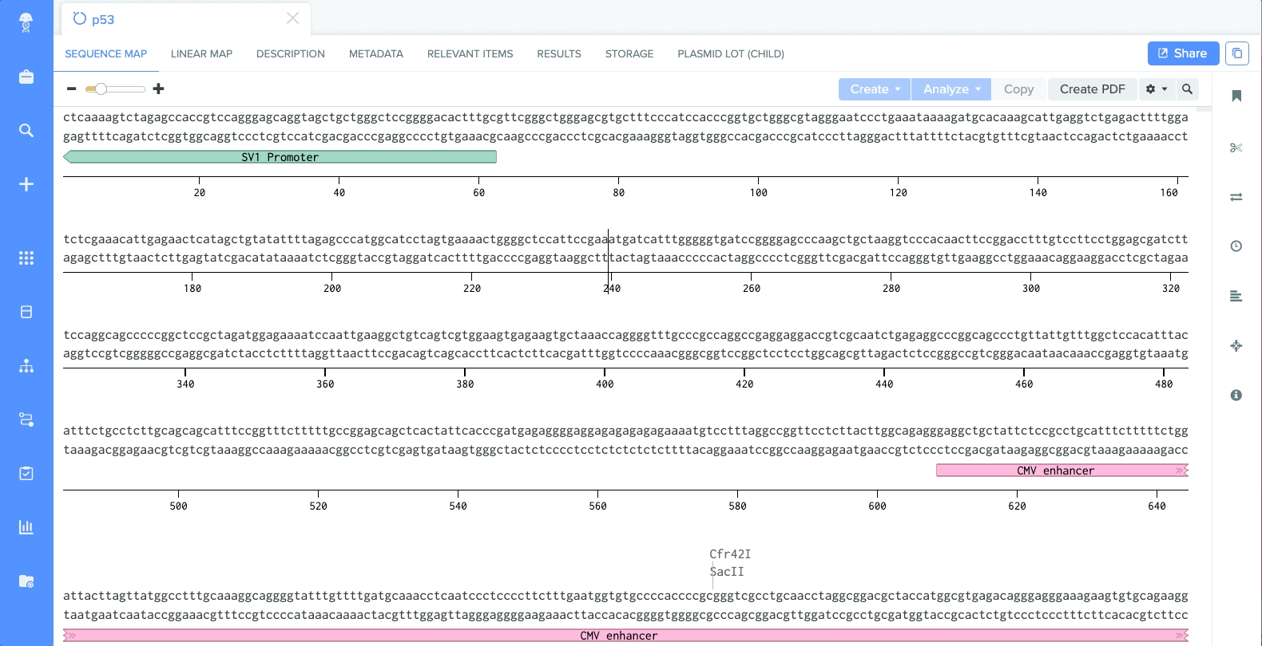
Task: Open the registry hierarchy icon in sidebar
Action: coord(26,366)
